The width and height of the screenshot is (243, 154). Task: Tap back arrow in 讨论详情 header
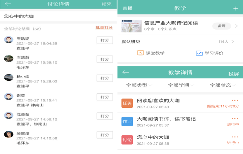click(x=8, y=4)
